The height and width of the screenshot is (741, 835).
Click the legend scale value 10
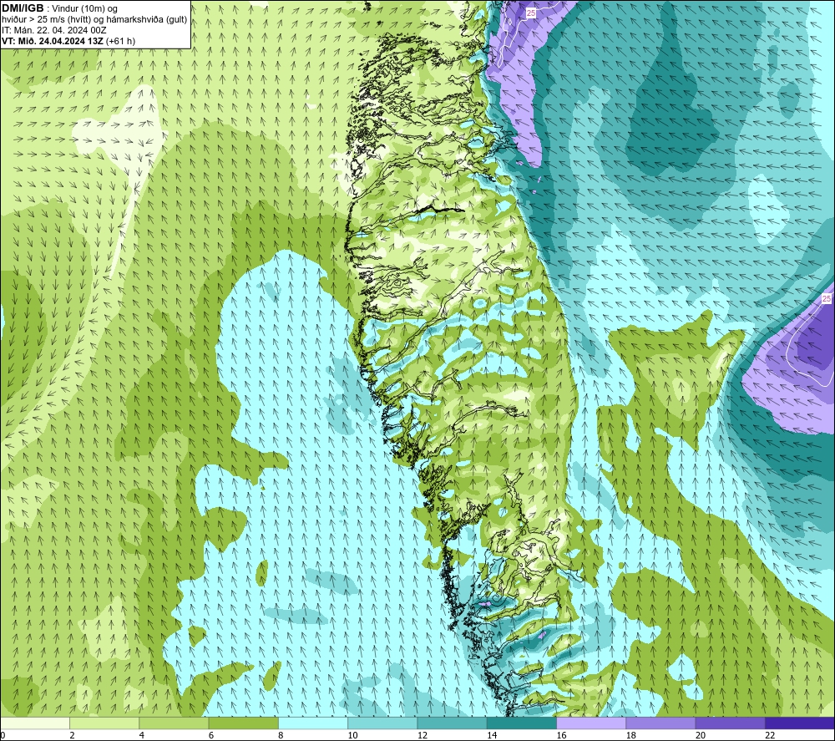(x=352, y=735)
